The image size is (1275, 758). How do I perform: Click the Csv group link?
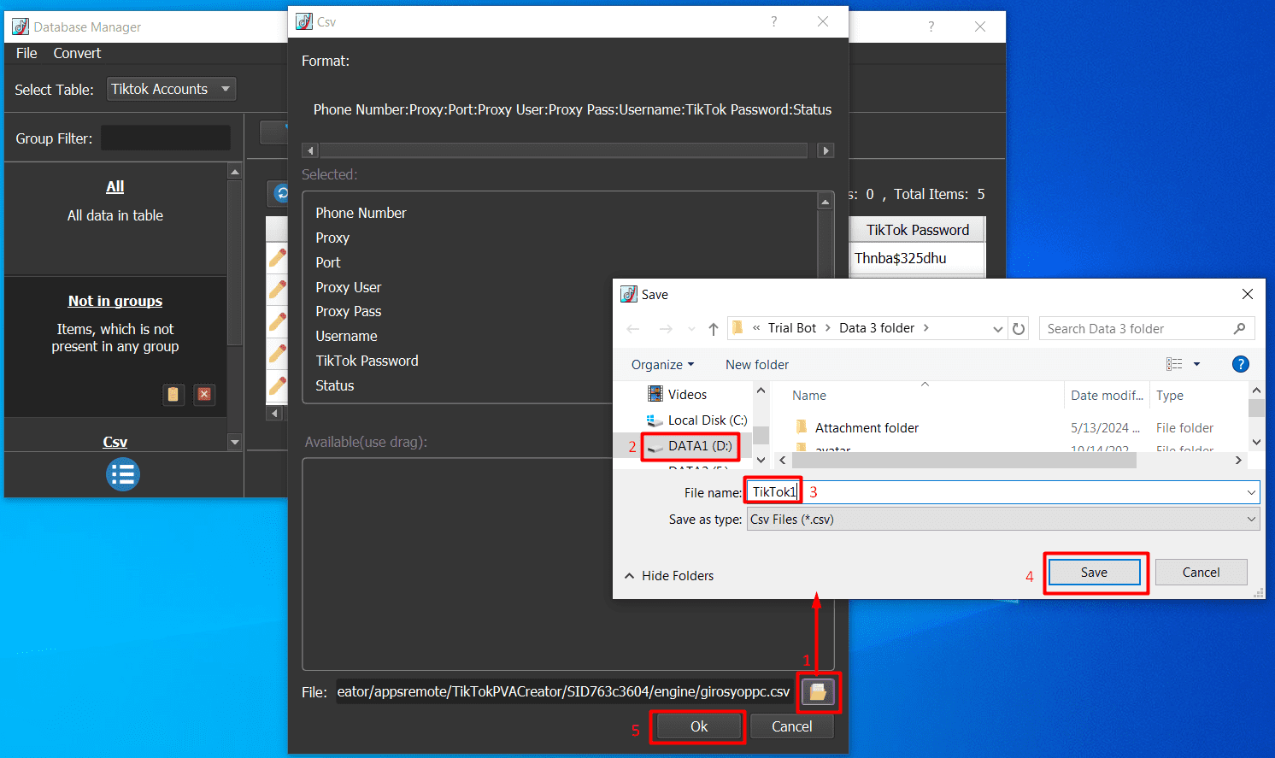pyautogui.click(x=115, y=442)
